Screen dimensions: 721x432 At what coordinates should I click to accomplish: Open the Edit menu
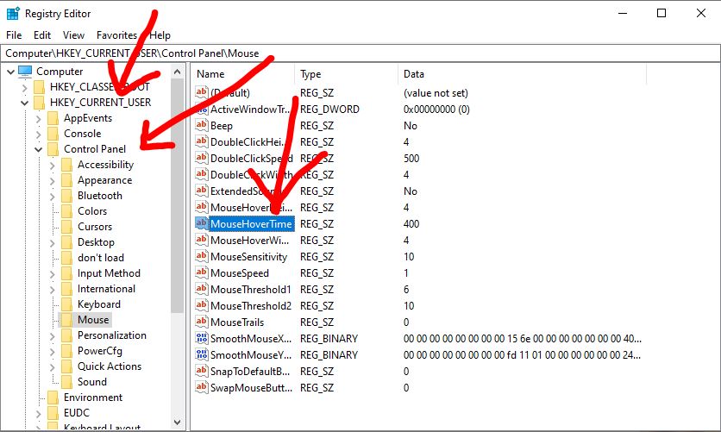[42, 35]
